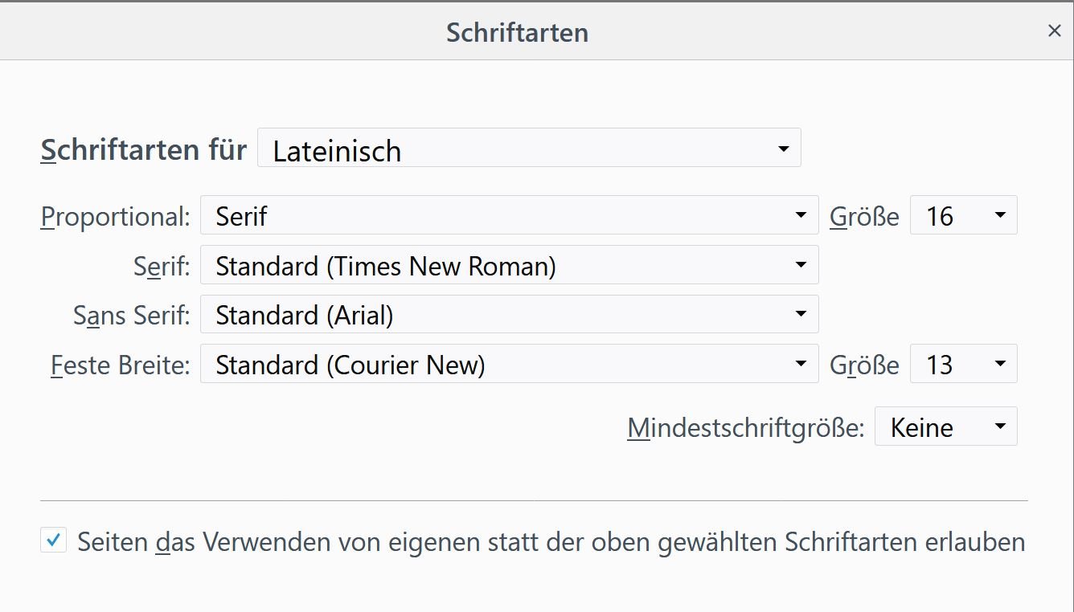Expand the Keine minimum font size dropdown
Image resolution: width=1074 pixels, height=612 pixels.
(945, 426)
